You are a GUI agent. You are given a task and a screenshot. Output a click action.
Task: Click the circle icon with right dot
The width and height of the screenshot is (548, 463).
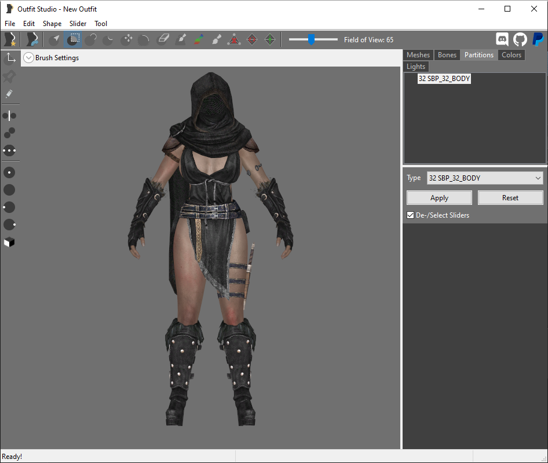pos(9,225)
